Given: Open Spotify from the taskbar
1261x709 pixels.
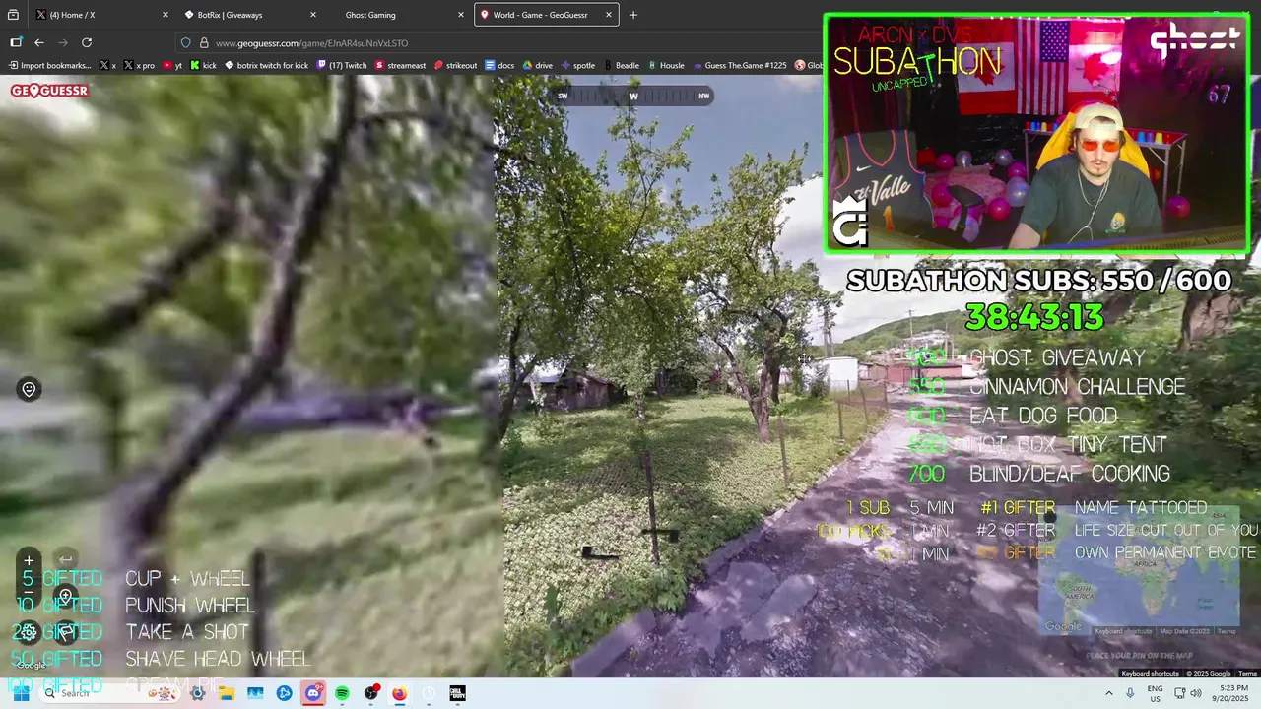Looking at the screenshot, I should [x=342, y=693].
